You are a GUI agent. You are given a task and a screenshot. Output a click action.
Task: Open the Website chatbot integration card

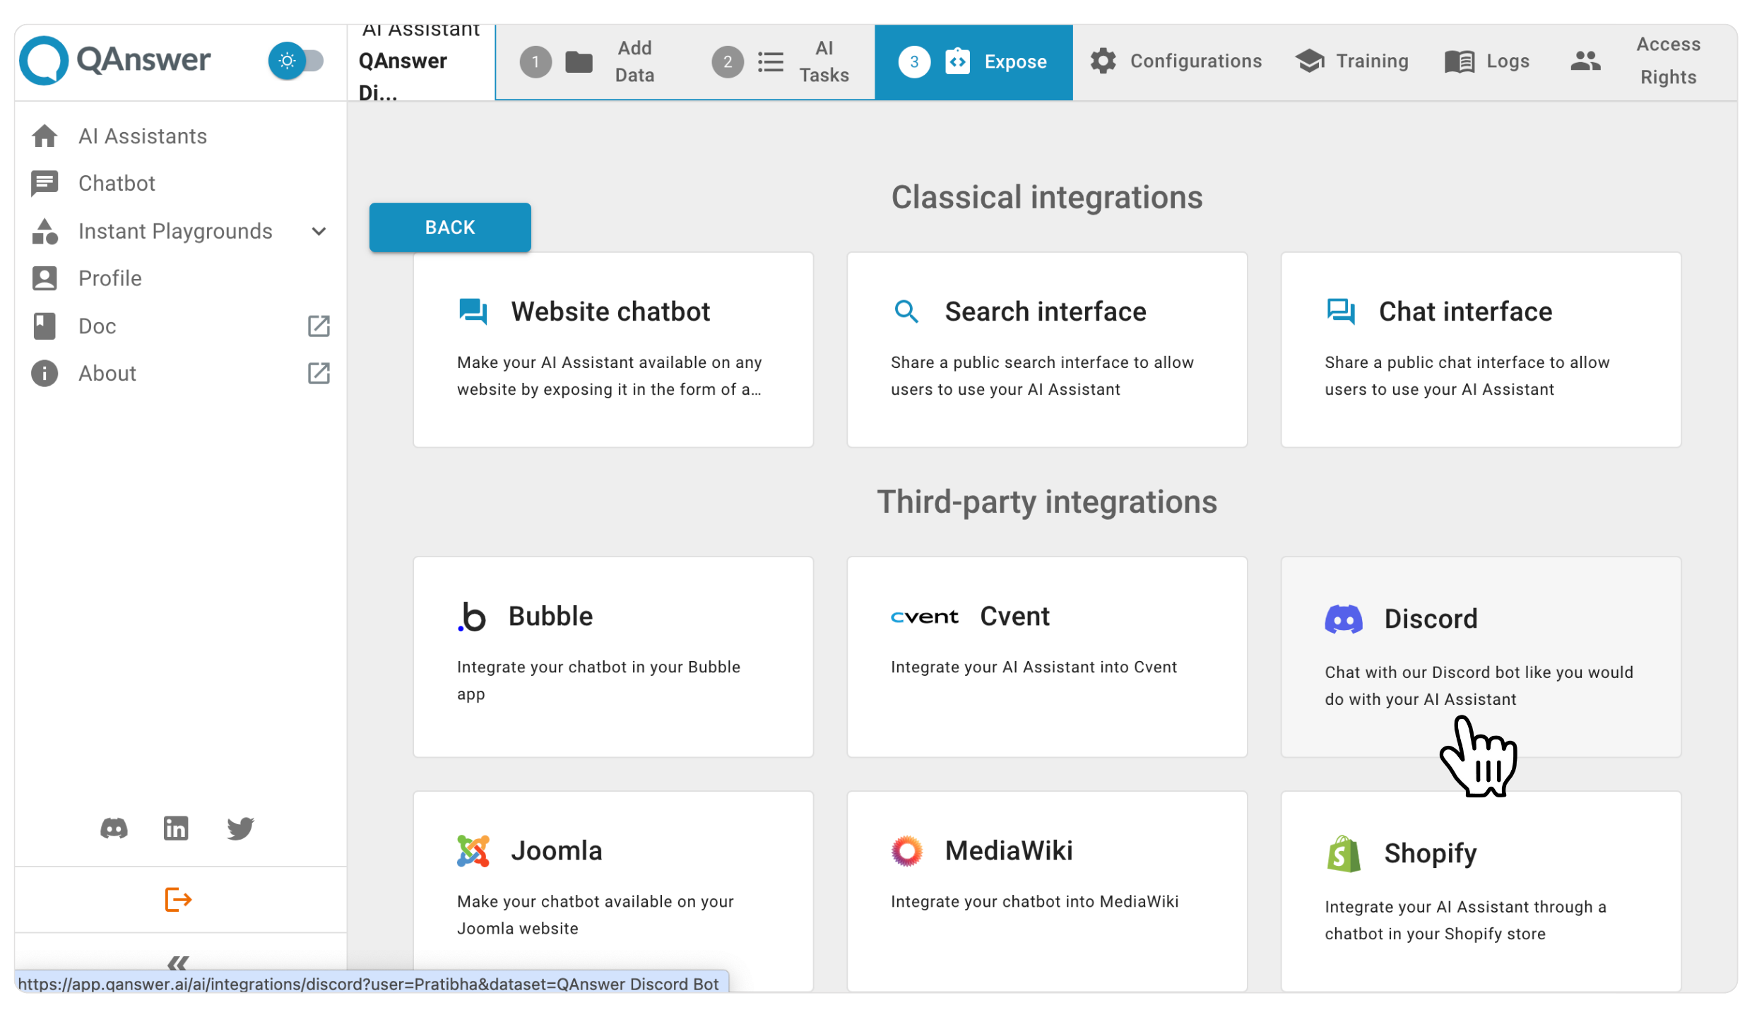pos(613,350)
